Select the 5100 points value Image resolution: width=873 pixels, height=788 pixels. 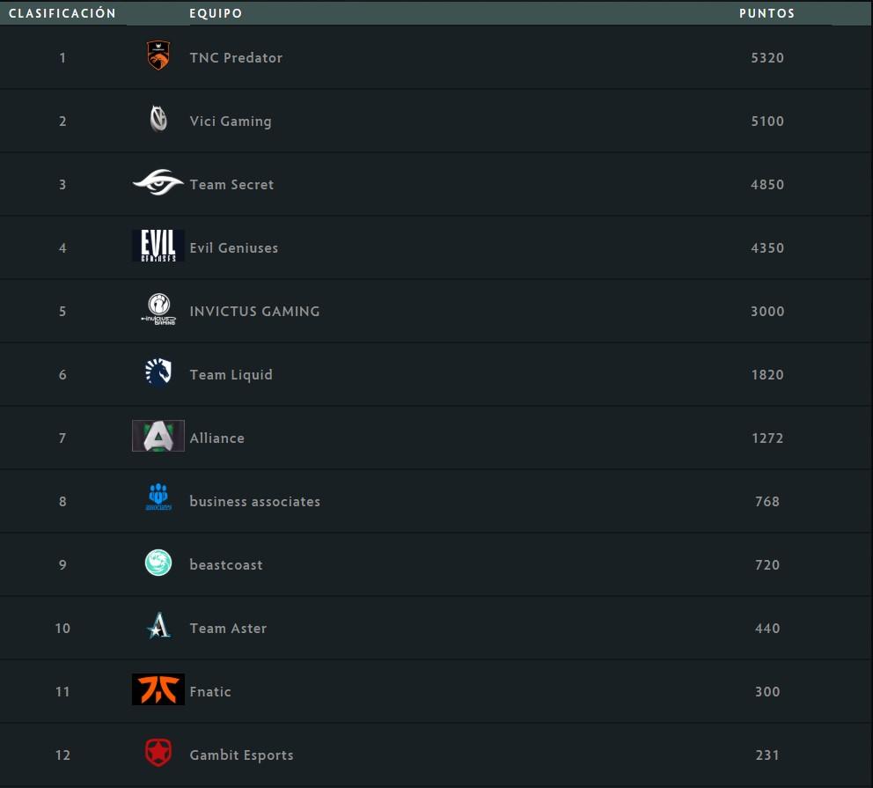click(x=767, y=121)
